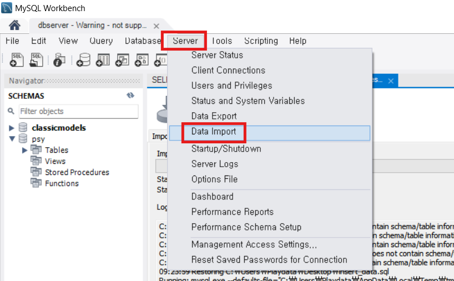Screen dimensions: 454x281
Task: Click the SCHEMAS panel heading
Action: 26,96
